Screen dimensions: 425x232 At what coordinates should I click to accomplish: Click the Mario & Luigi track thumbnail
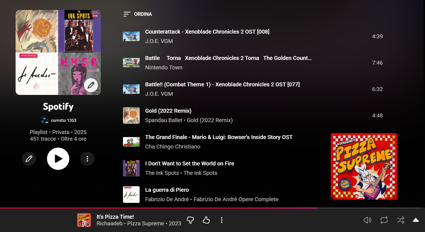131,142
